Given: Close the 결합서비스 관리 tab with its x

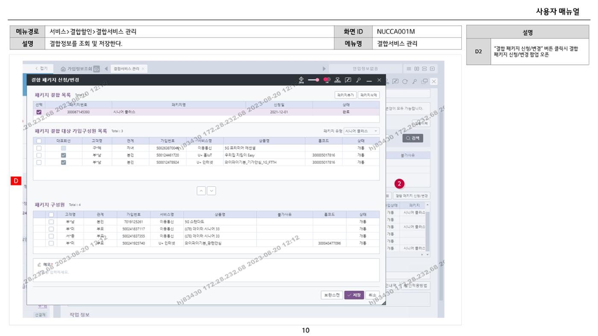Looking at the screenshot, I should 143,69.
